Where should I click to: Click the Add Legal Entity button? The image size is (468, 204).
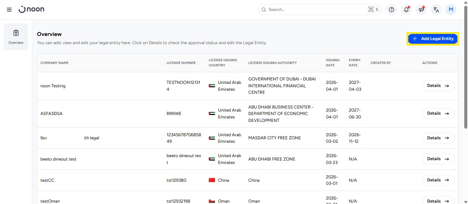[x=433, y=39]
